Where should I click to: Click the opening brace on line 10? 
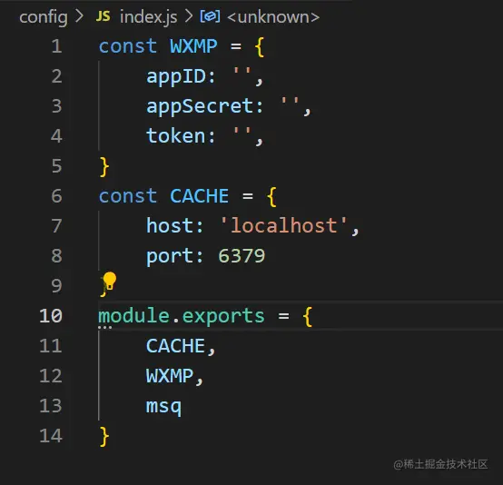[x=307, y=316]
